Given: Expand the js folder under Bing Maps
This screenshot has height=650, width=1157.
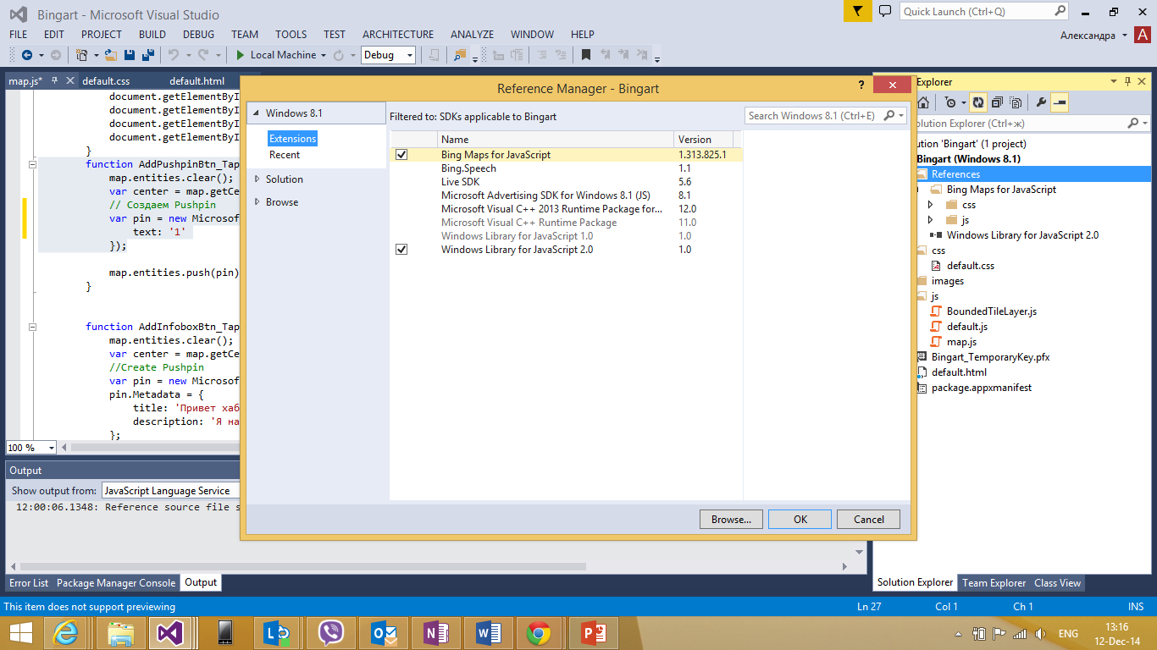Looking at the screenshot, I should 930,220.
